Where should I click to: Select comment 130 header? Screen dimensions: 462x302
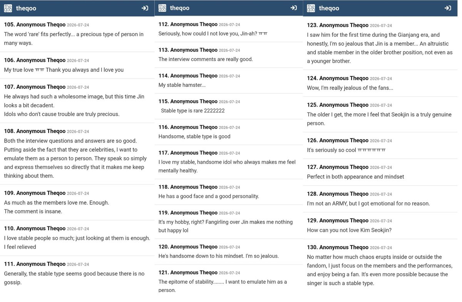[x=350, y=248]
